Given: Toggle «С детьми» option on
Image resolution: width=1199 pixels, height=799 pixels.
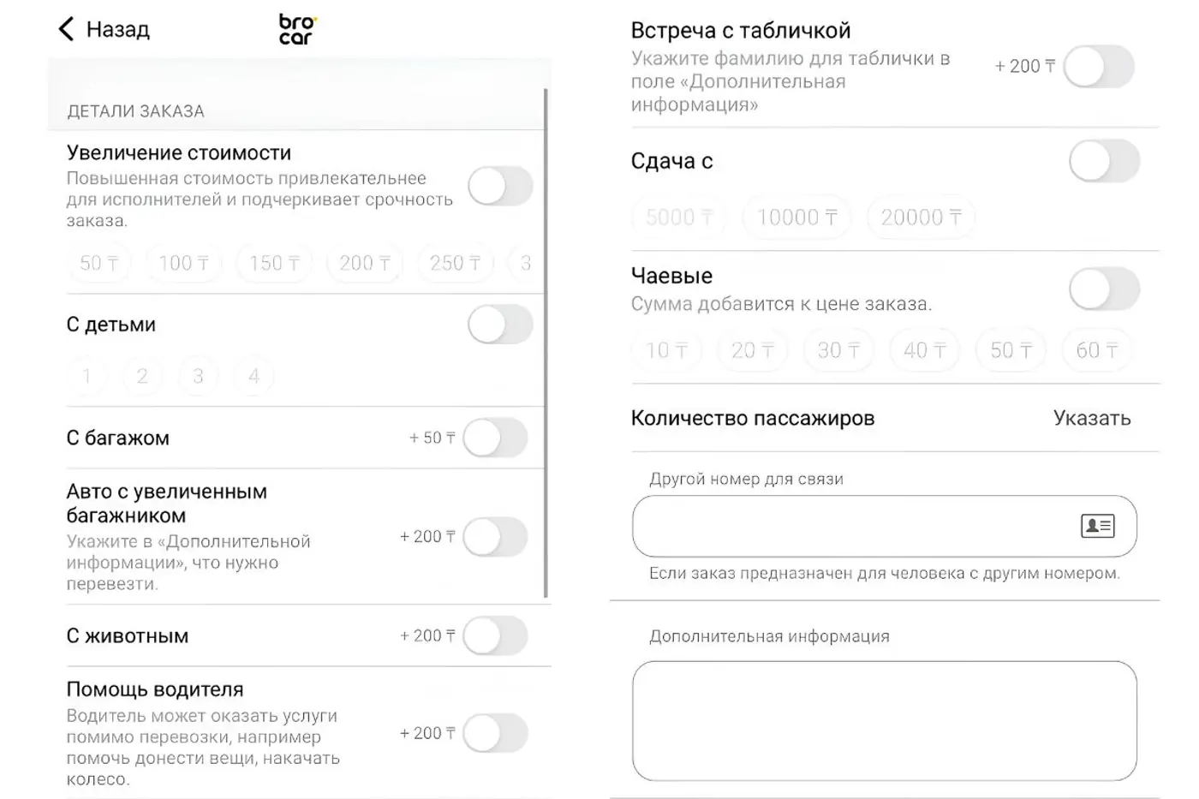Looking at the screenshot, I should tap(500, 325).
